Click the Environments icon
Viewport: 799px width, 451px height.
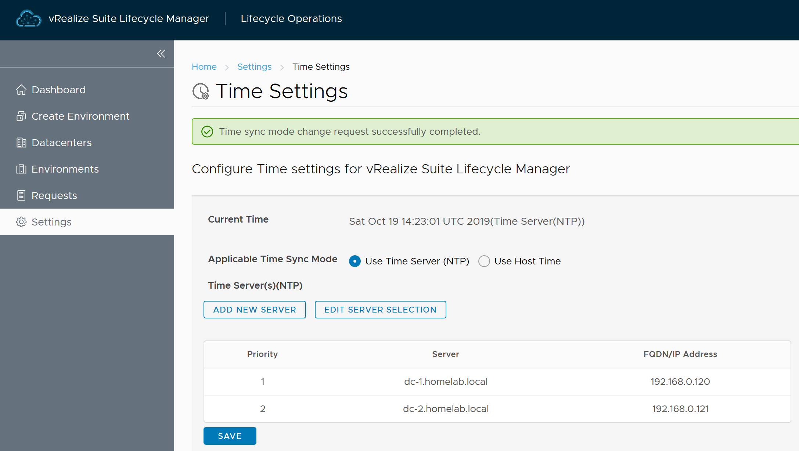coord(21,169)
